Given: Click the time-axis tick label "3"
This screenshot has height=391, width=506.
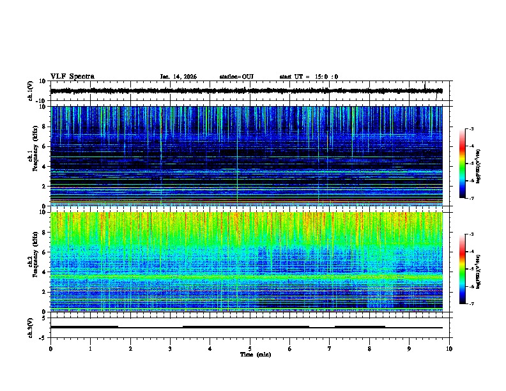Looking at the screenshot, I should tap(170, 349).
